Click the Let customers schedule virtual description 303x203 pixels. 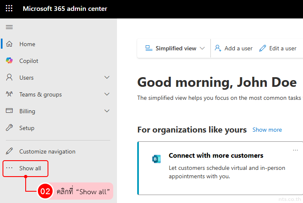point(227,172)
